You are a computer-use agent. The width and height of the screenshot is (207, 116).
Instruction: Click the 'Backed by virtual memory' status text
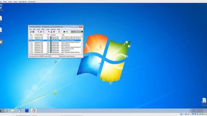(x=67, y=56)
